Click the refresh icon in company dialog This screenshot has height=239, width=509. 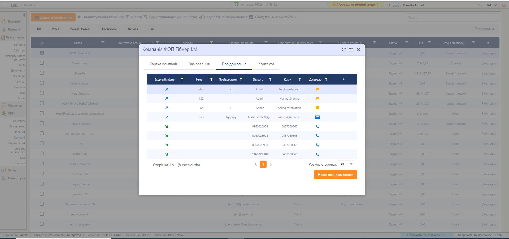click(343, 50)
